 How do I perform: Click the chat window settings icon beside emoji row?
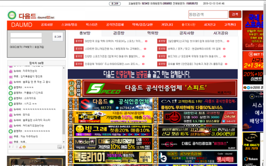tap(59, 147)
